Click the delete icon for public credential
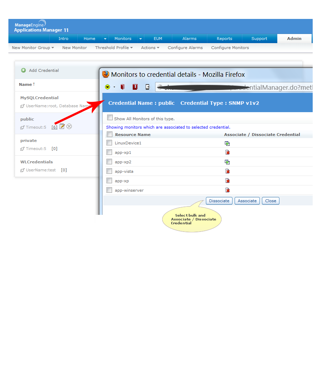This screenshot has height=368, width=326. [69, 127]
